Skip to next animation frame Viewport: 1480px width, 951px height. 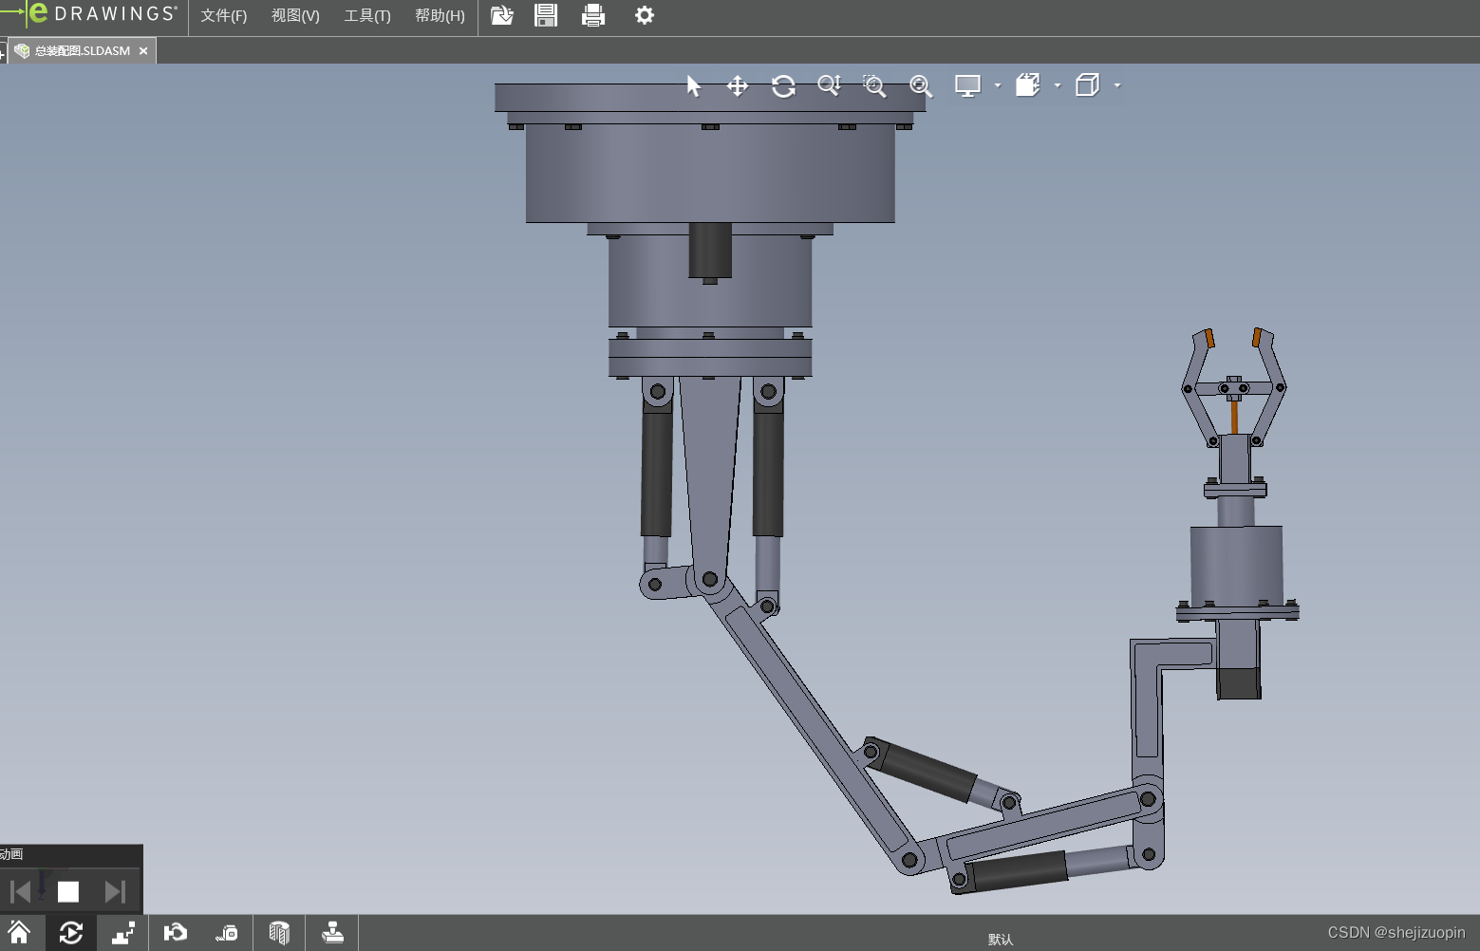click(x=115, y=891)
